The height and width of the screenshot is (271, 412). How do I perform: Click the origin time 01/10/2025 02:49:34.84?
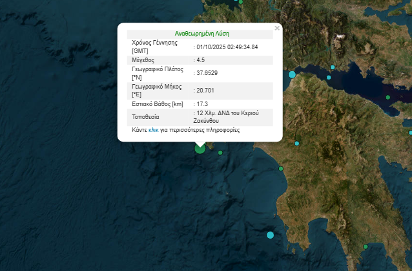click(227, 47)
